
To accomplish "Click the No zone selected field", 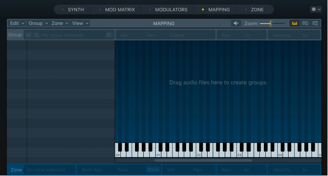I will click(x=46, y=170).
